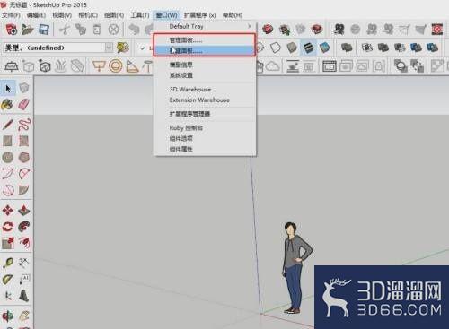This screenshot has height=329, width=449.
Task: Click the Outer Shell solid tool
Action: (x=347, y=48)
